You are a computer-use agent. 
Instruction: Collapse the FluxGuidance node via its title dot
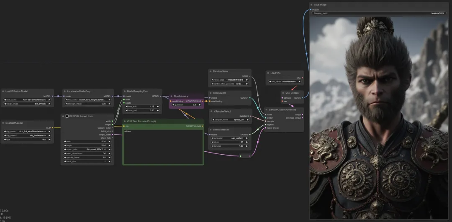(x=172, y=96)
